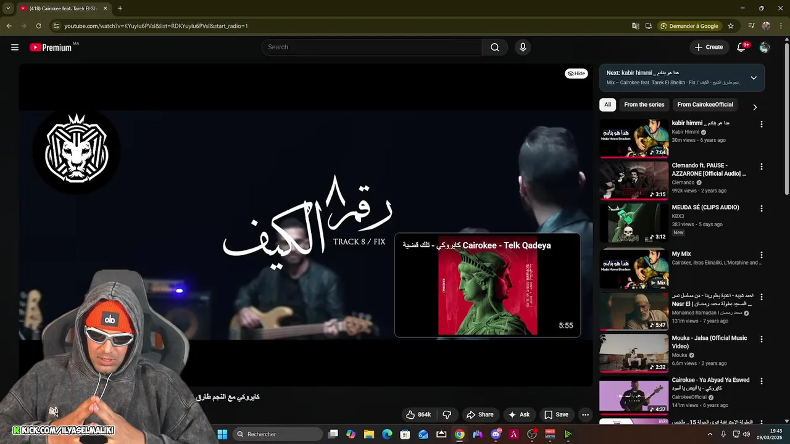
Task: Click the Create button
Action: pyautogui.click(x=709, y=47)
